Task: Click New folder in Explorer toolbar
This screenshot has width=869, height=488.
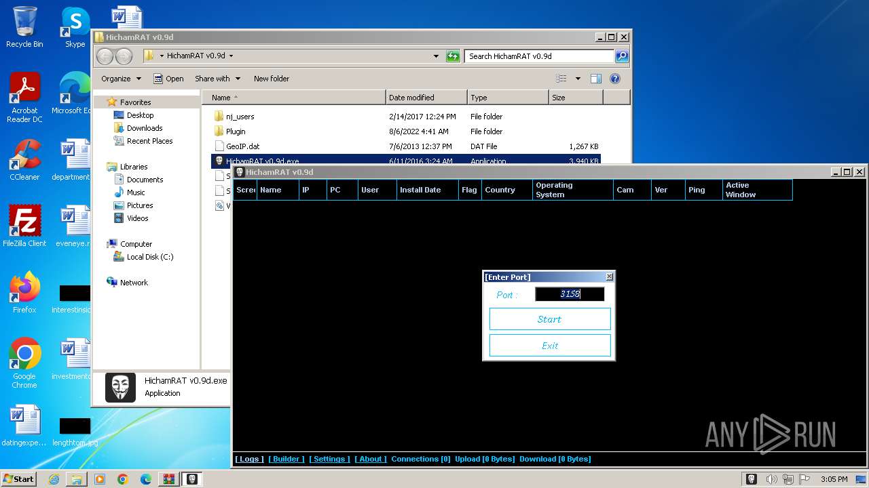Action: tap(272, 79)
